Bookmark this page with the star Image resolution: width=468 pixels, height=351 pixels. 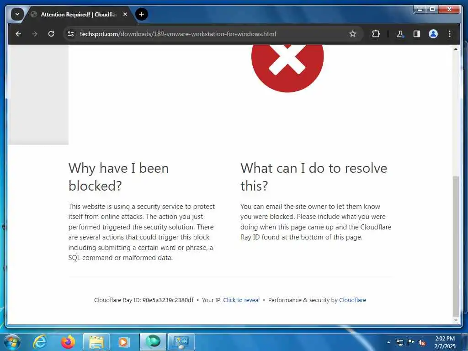[x=352, y=34]
